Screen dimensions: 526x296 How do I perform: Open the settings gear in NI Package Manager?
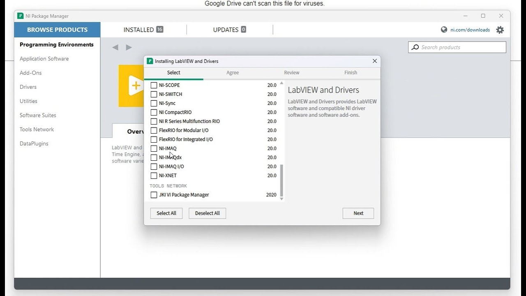pos(500,30)
